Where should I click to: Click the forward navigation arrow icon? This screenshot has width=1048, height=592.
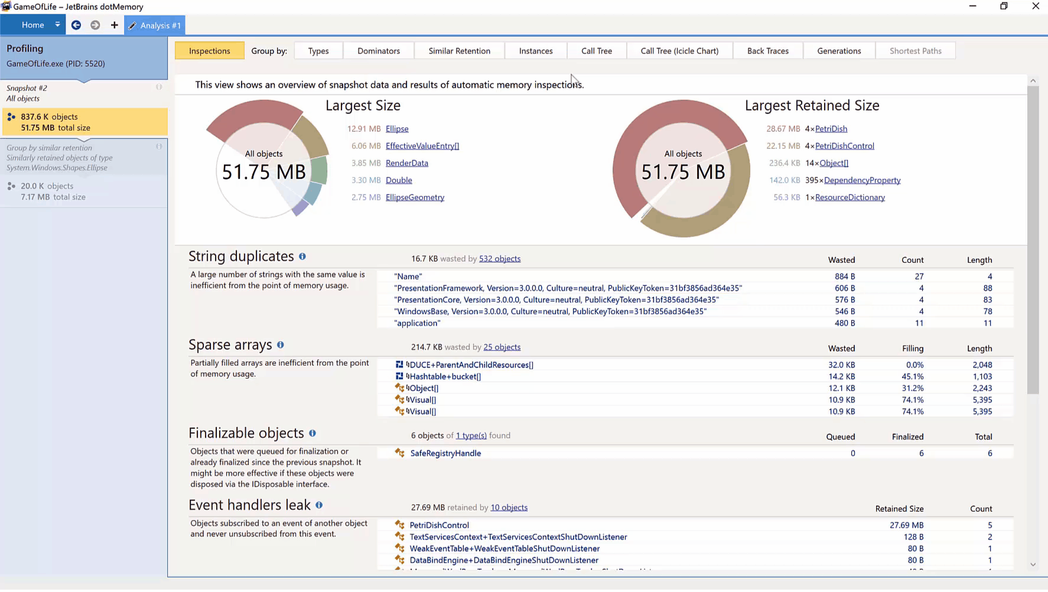95,25
